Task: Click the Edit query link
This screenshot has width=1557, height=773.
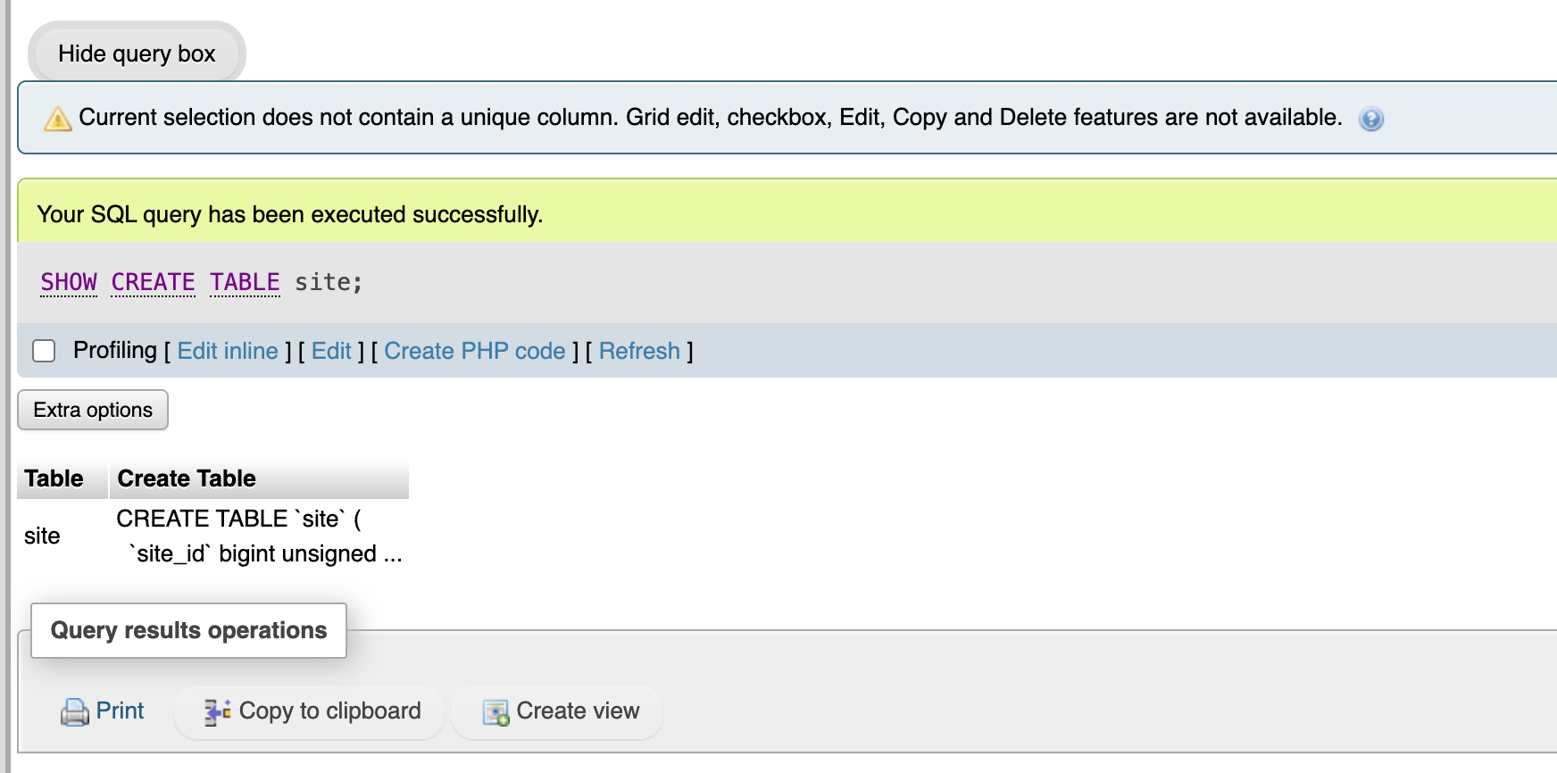Action: coord(331,351)
